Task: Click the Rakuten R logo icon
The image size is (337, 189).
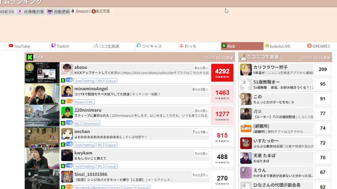Action: (x=93, y=11)
